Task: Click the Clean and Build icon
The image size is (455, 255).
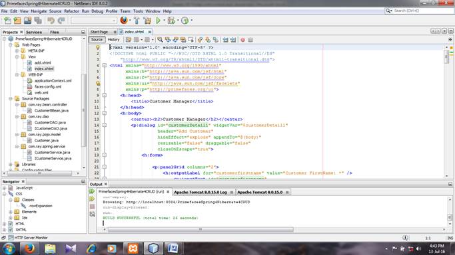Action: click(x=147, y=21)
